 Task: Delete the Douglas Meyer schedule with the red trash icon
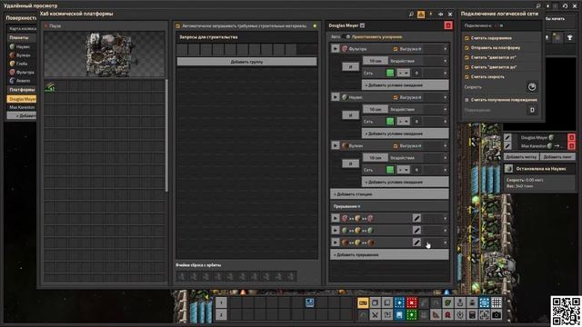tap(448, 25)
